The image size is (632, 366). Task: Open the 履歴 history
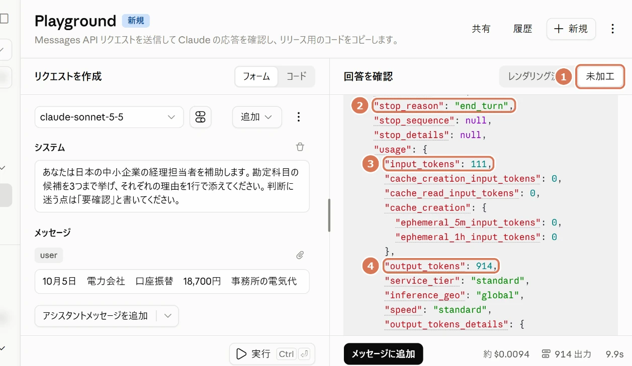click(x=522, y=29)
